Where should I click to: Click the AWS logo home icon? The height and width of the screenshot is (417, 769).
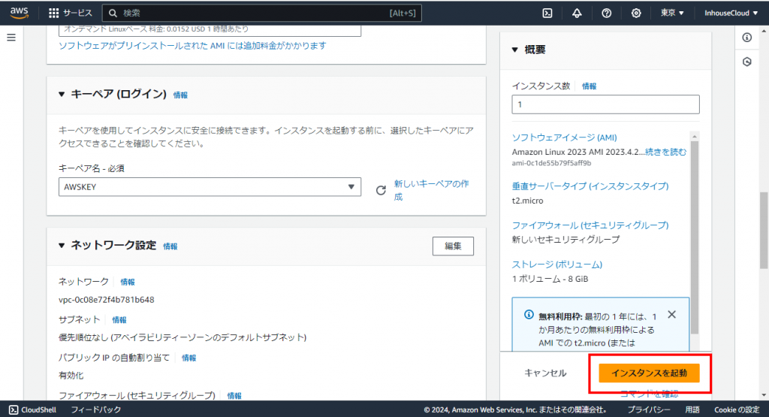[x=19, y=13]
